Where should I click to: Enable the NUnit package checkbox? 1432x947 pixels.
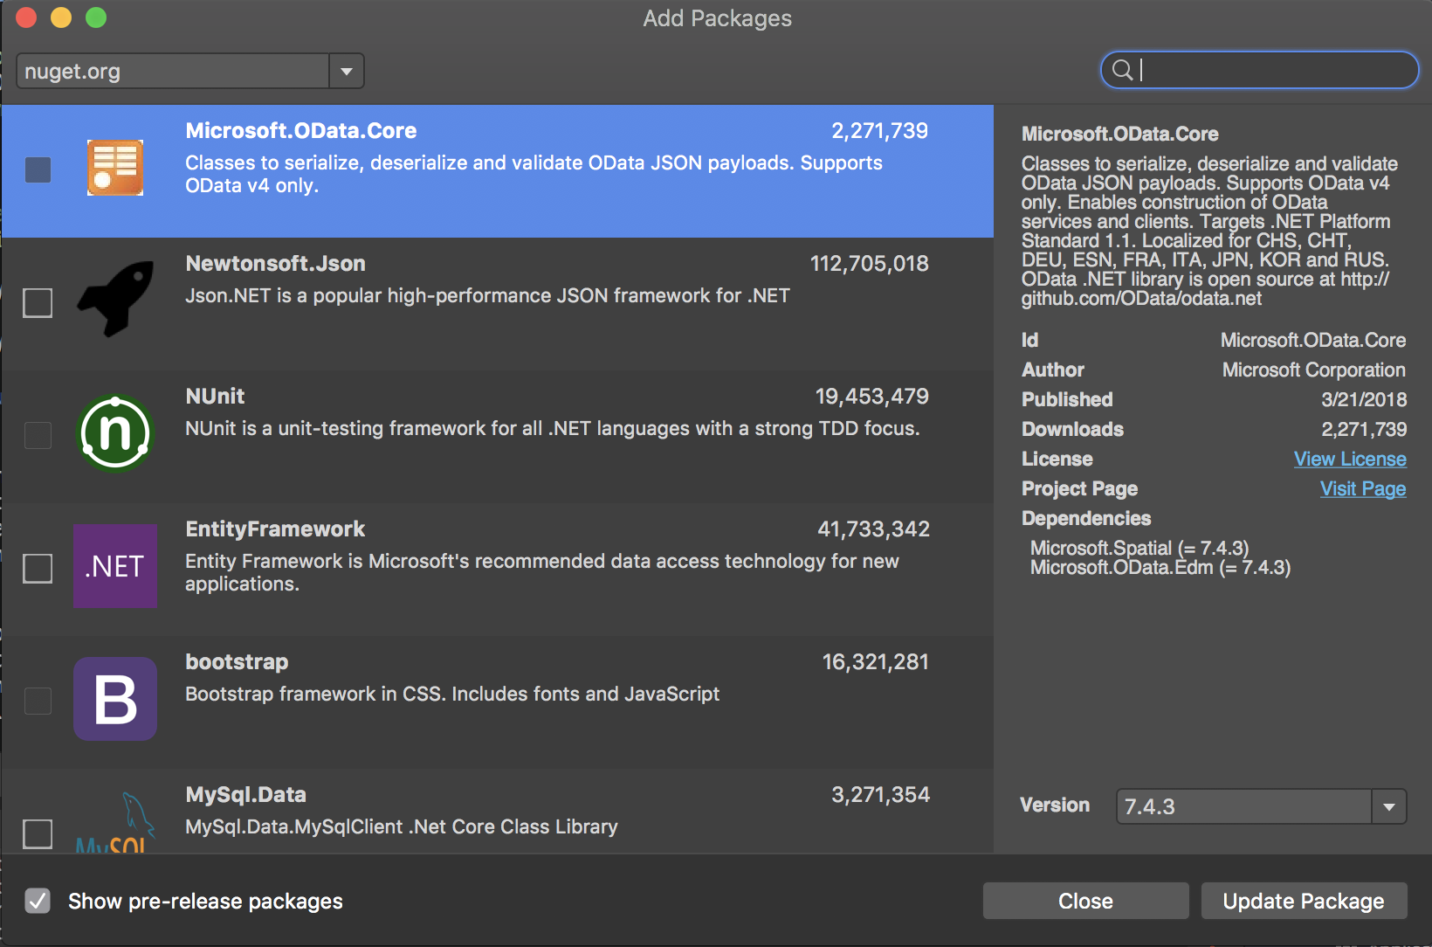click(38, 436)
